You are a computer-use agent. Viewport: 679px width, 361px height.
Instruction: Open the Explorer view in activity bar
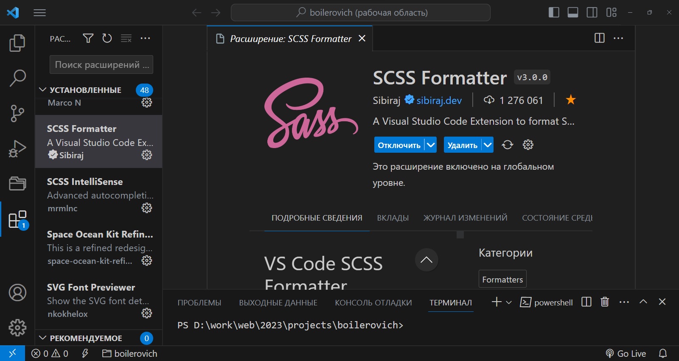17,43
